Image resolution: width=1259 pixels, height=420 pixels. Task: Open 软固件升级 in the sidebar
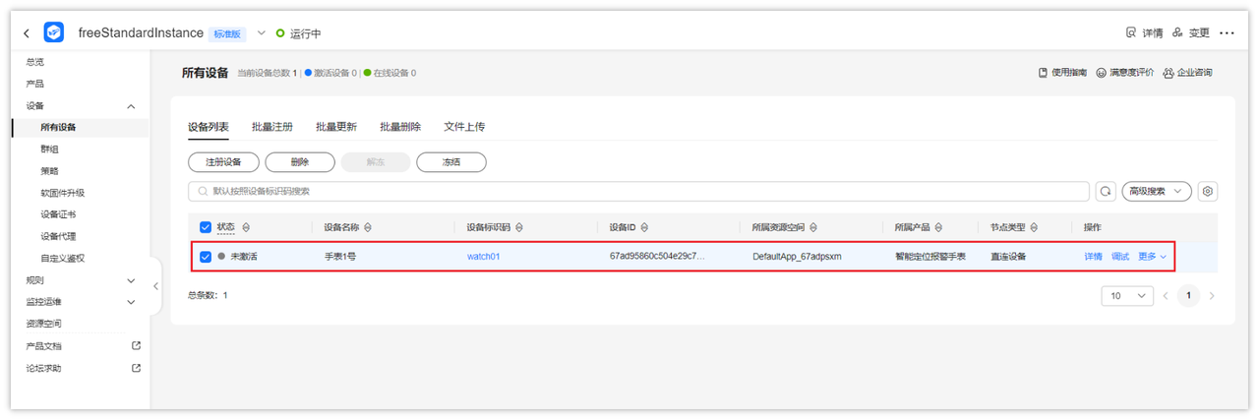(62, 193)
